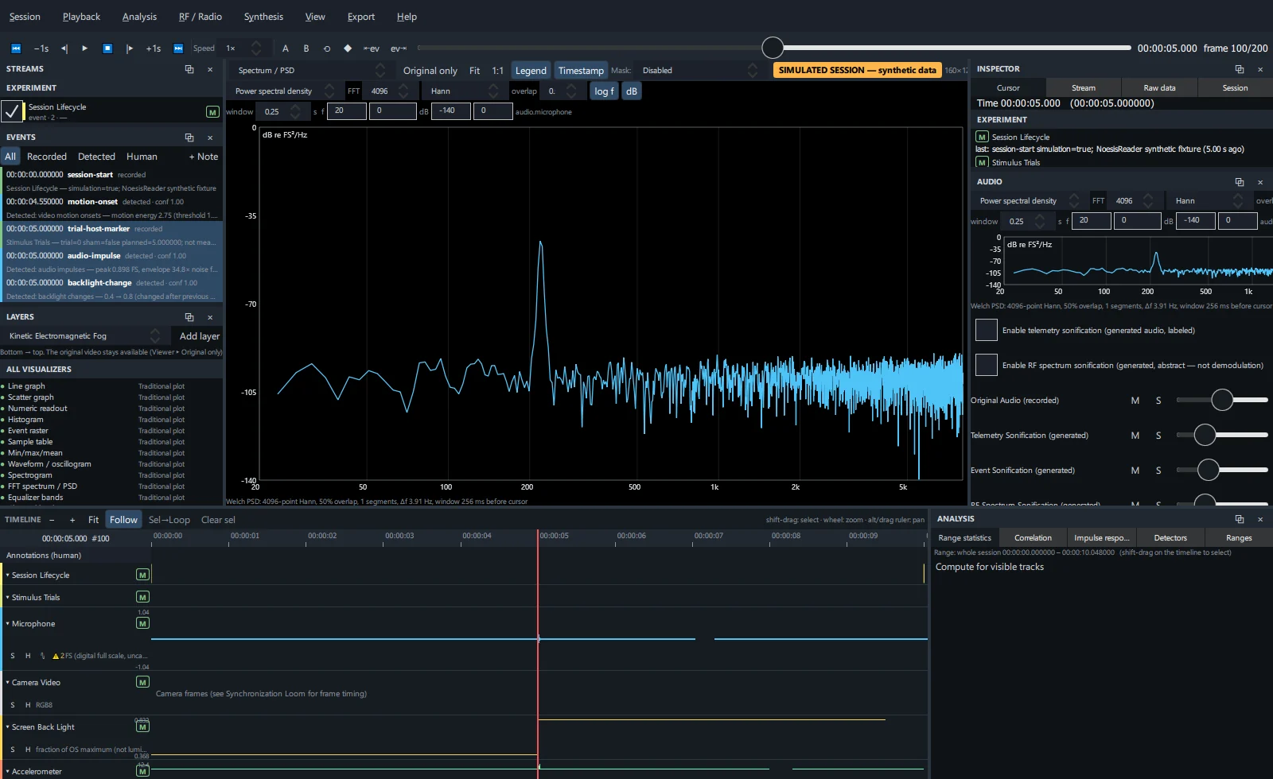Zoom in timeline with the plus button
Viewport: 1273px width, 779px height.
tap(72, 520)
